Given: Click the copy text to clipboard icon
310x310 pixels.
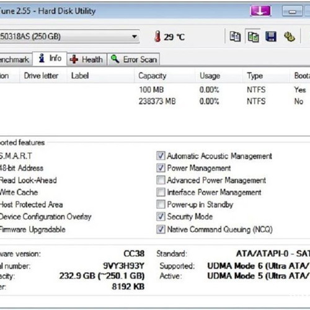Looking at the screenshot, I should (235, 37).
